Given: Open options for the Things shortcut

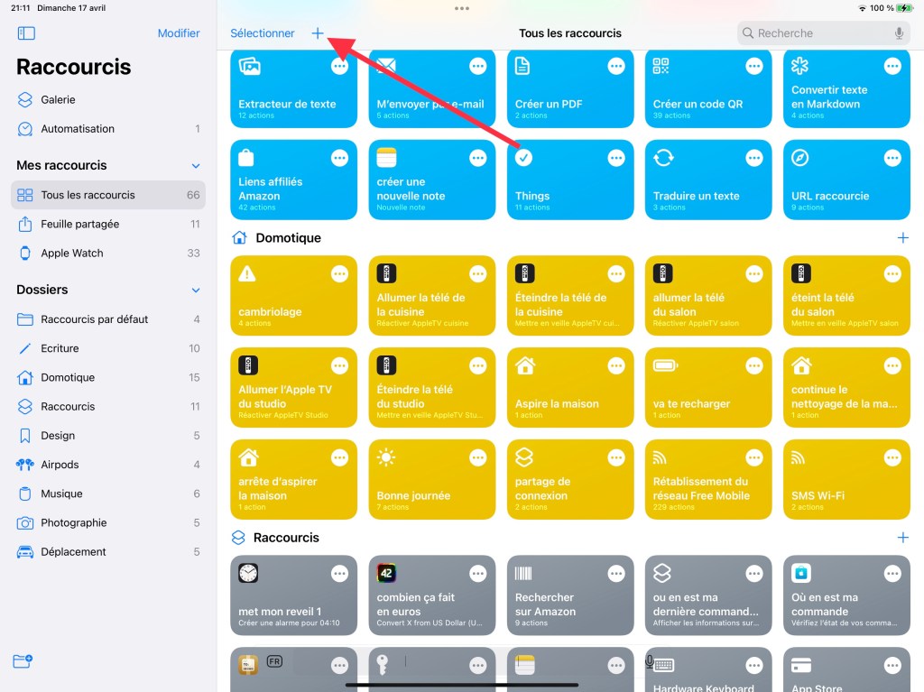Looking at the screenshot, I should 616,158.
